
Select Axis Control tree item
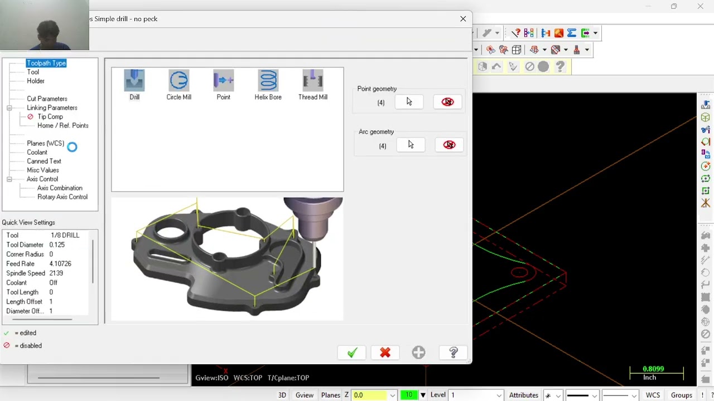coord(42,179)
